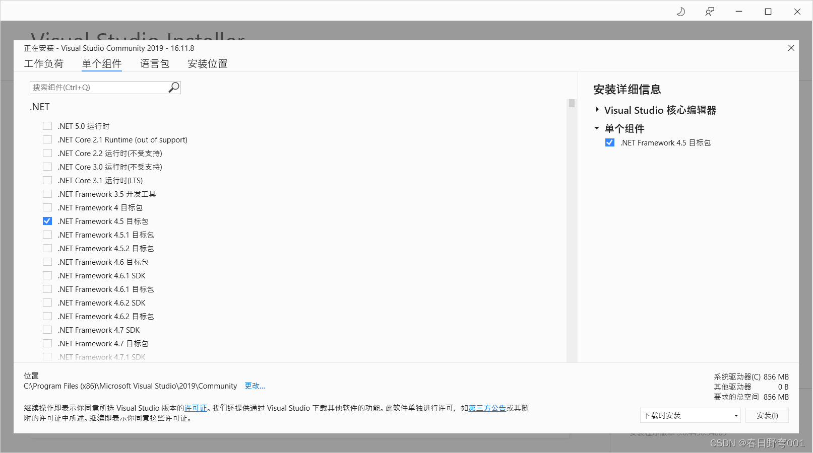The width and height of the screenshot is (813, 453).
Task: Click the dark theme moon icon in title bar
Action: click(x=680, y=11)
